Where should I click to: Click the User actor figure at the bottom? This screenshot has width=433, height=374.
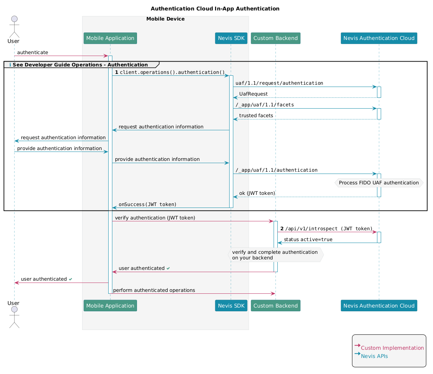[x=14, y=317]
